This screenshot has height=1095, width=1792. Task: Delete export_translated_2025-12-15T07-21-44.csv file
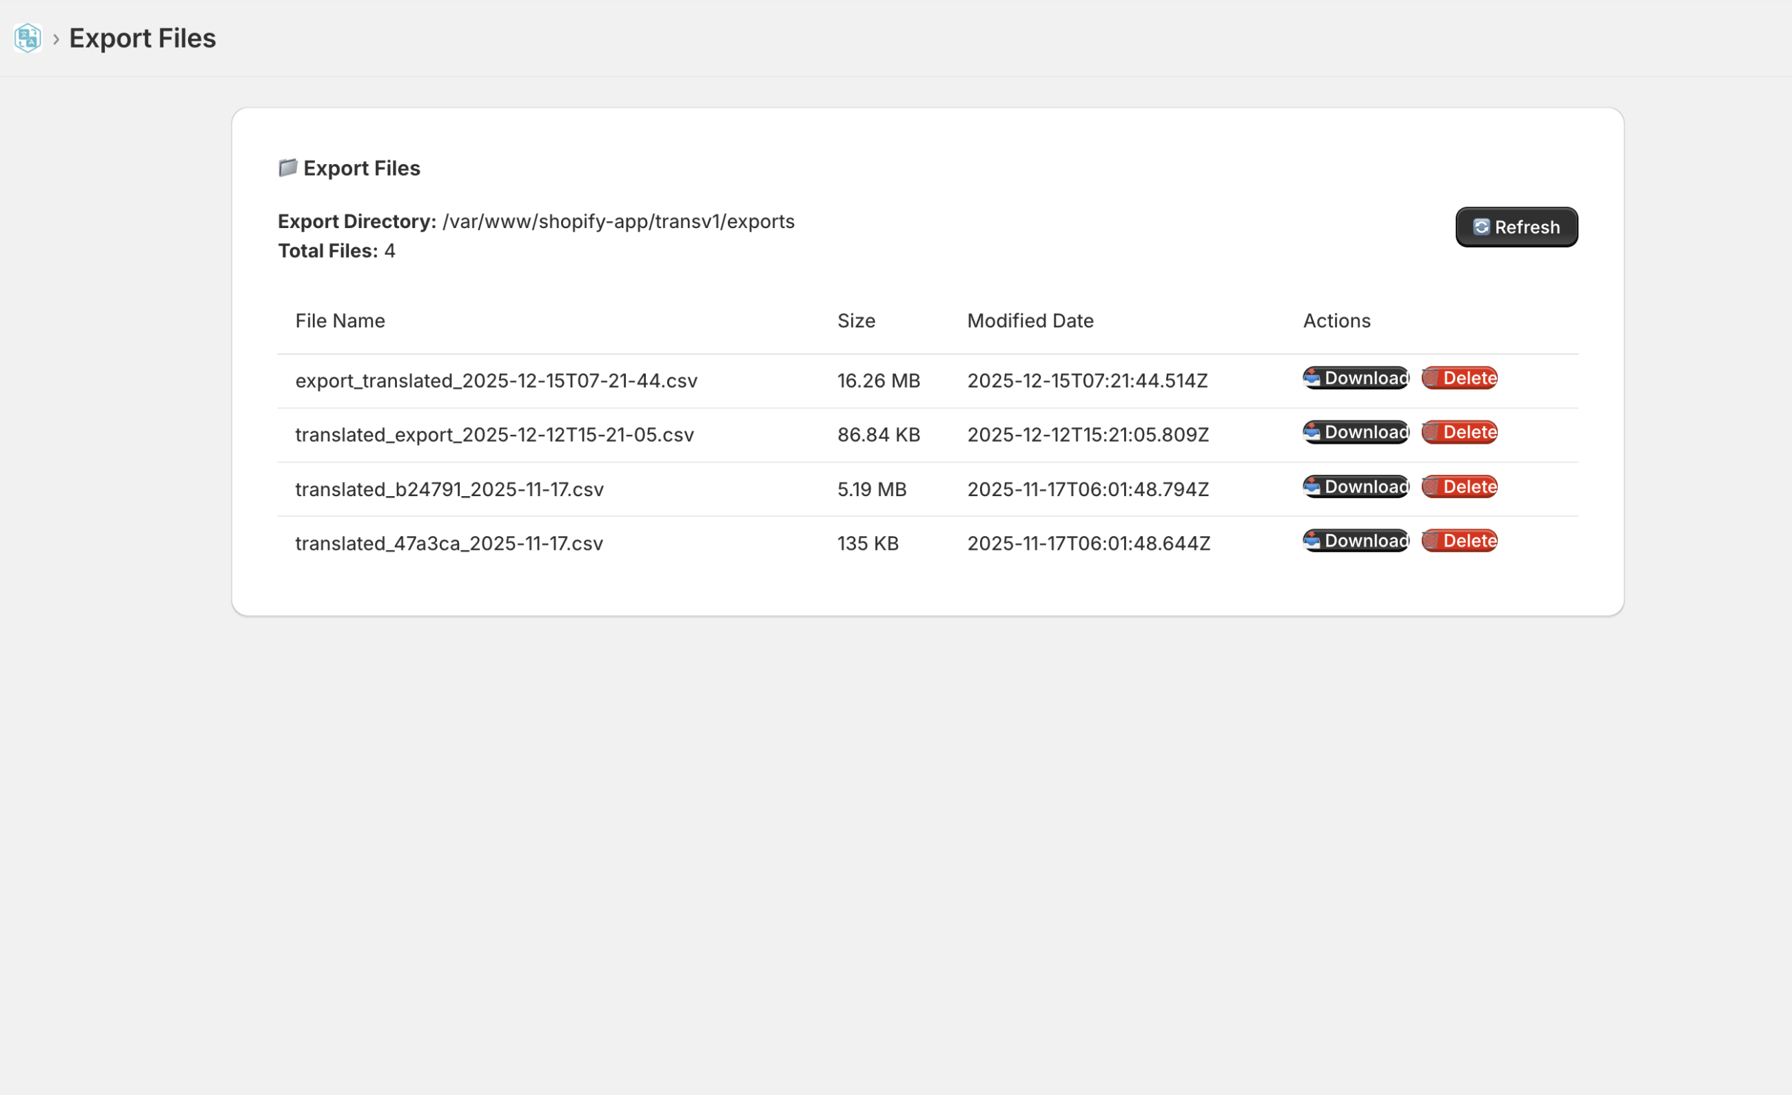(x=1459, y=378)
